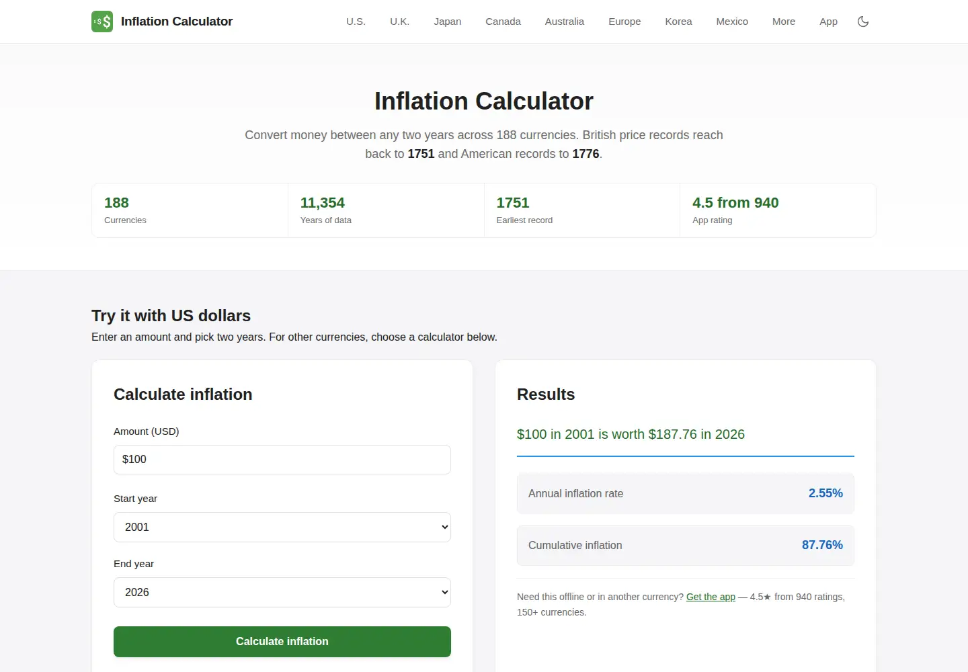The width and height of the screenshot is (968, 672).
Task: Click the green dollar logo icon
Action: point(102,22)
